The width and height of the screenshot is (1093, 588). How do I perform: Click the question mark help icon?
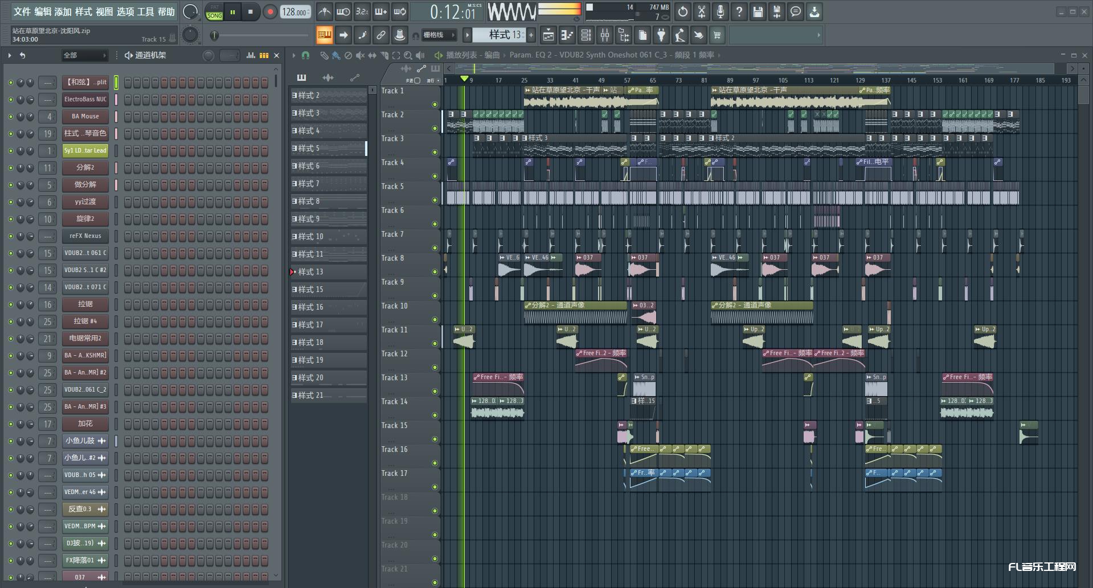coord(739,11)
